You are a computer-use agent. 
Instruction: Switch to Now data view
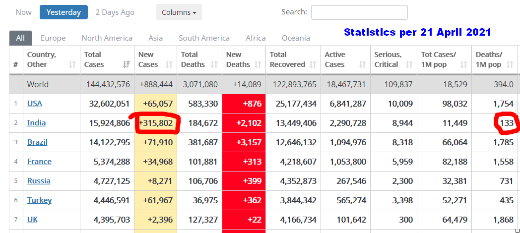click(x=23, y=12)
